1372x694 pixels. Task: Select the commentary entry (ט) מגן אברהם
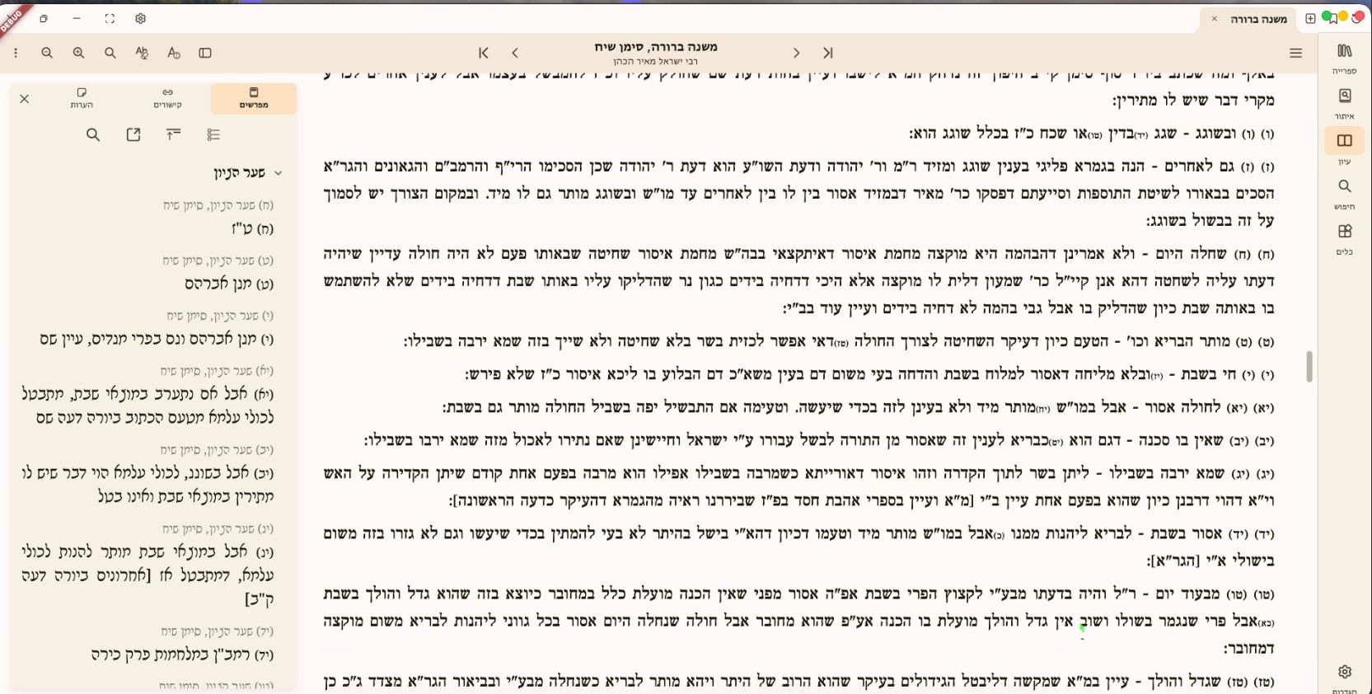point(229,284)
